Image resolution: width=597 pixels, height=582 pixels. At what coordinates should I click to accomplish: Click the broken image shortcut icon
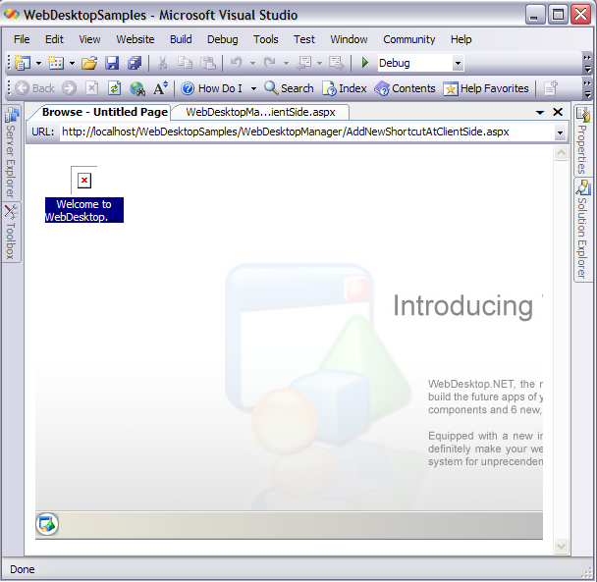[84, 180]
